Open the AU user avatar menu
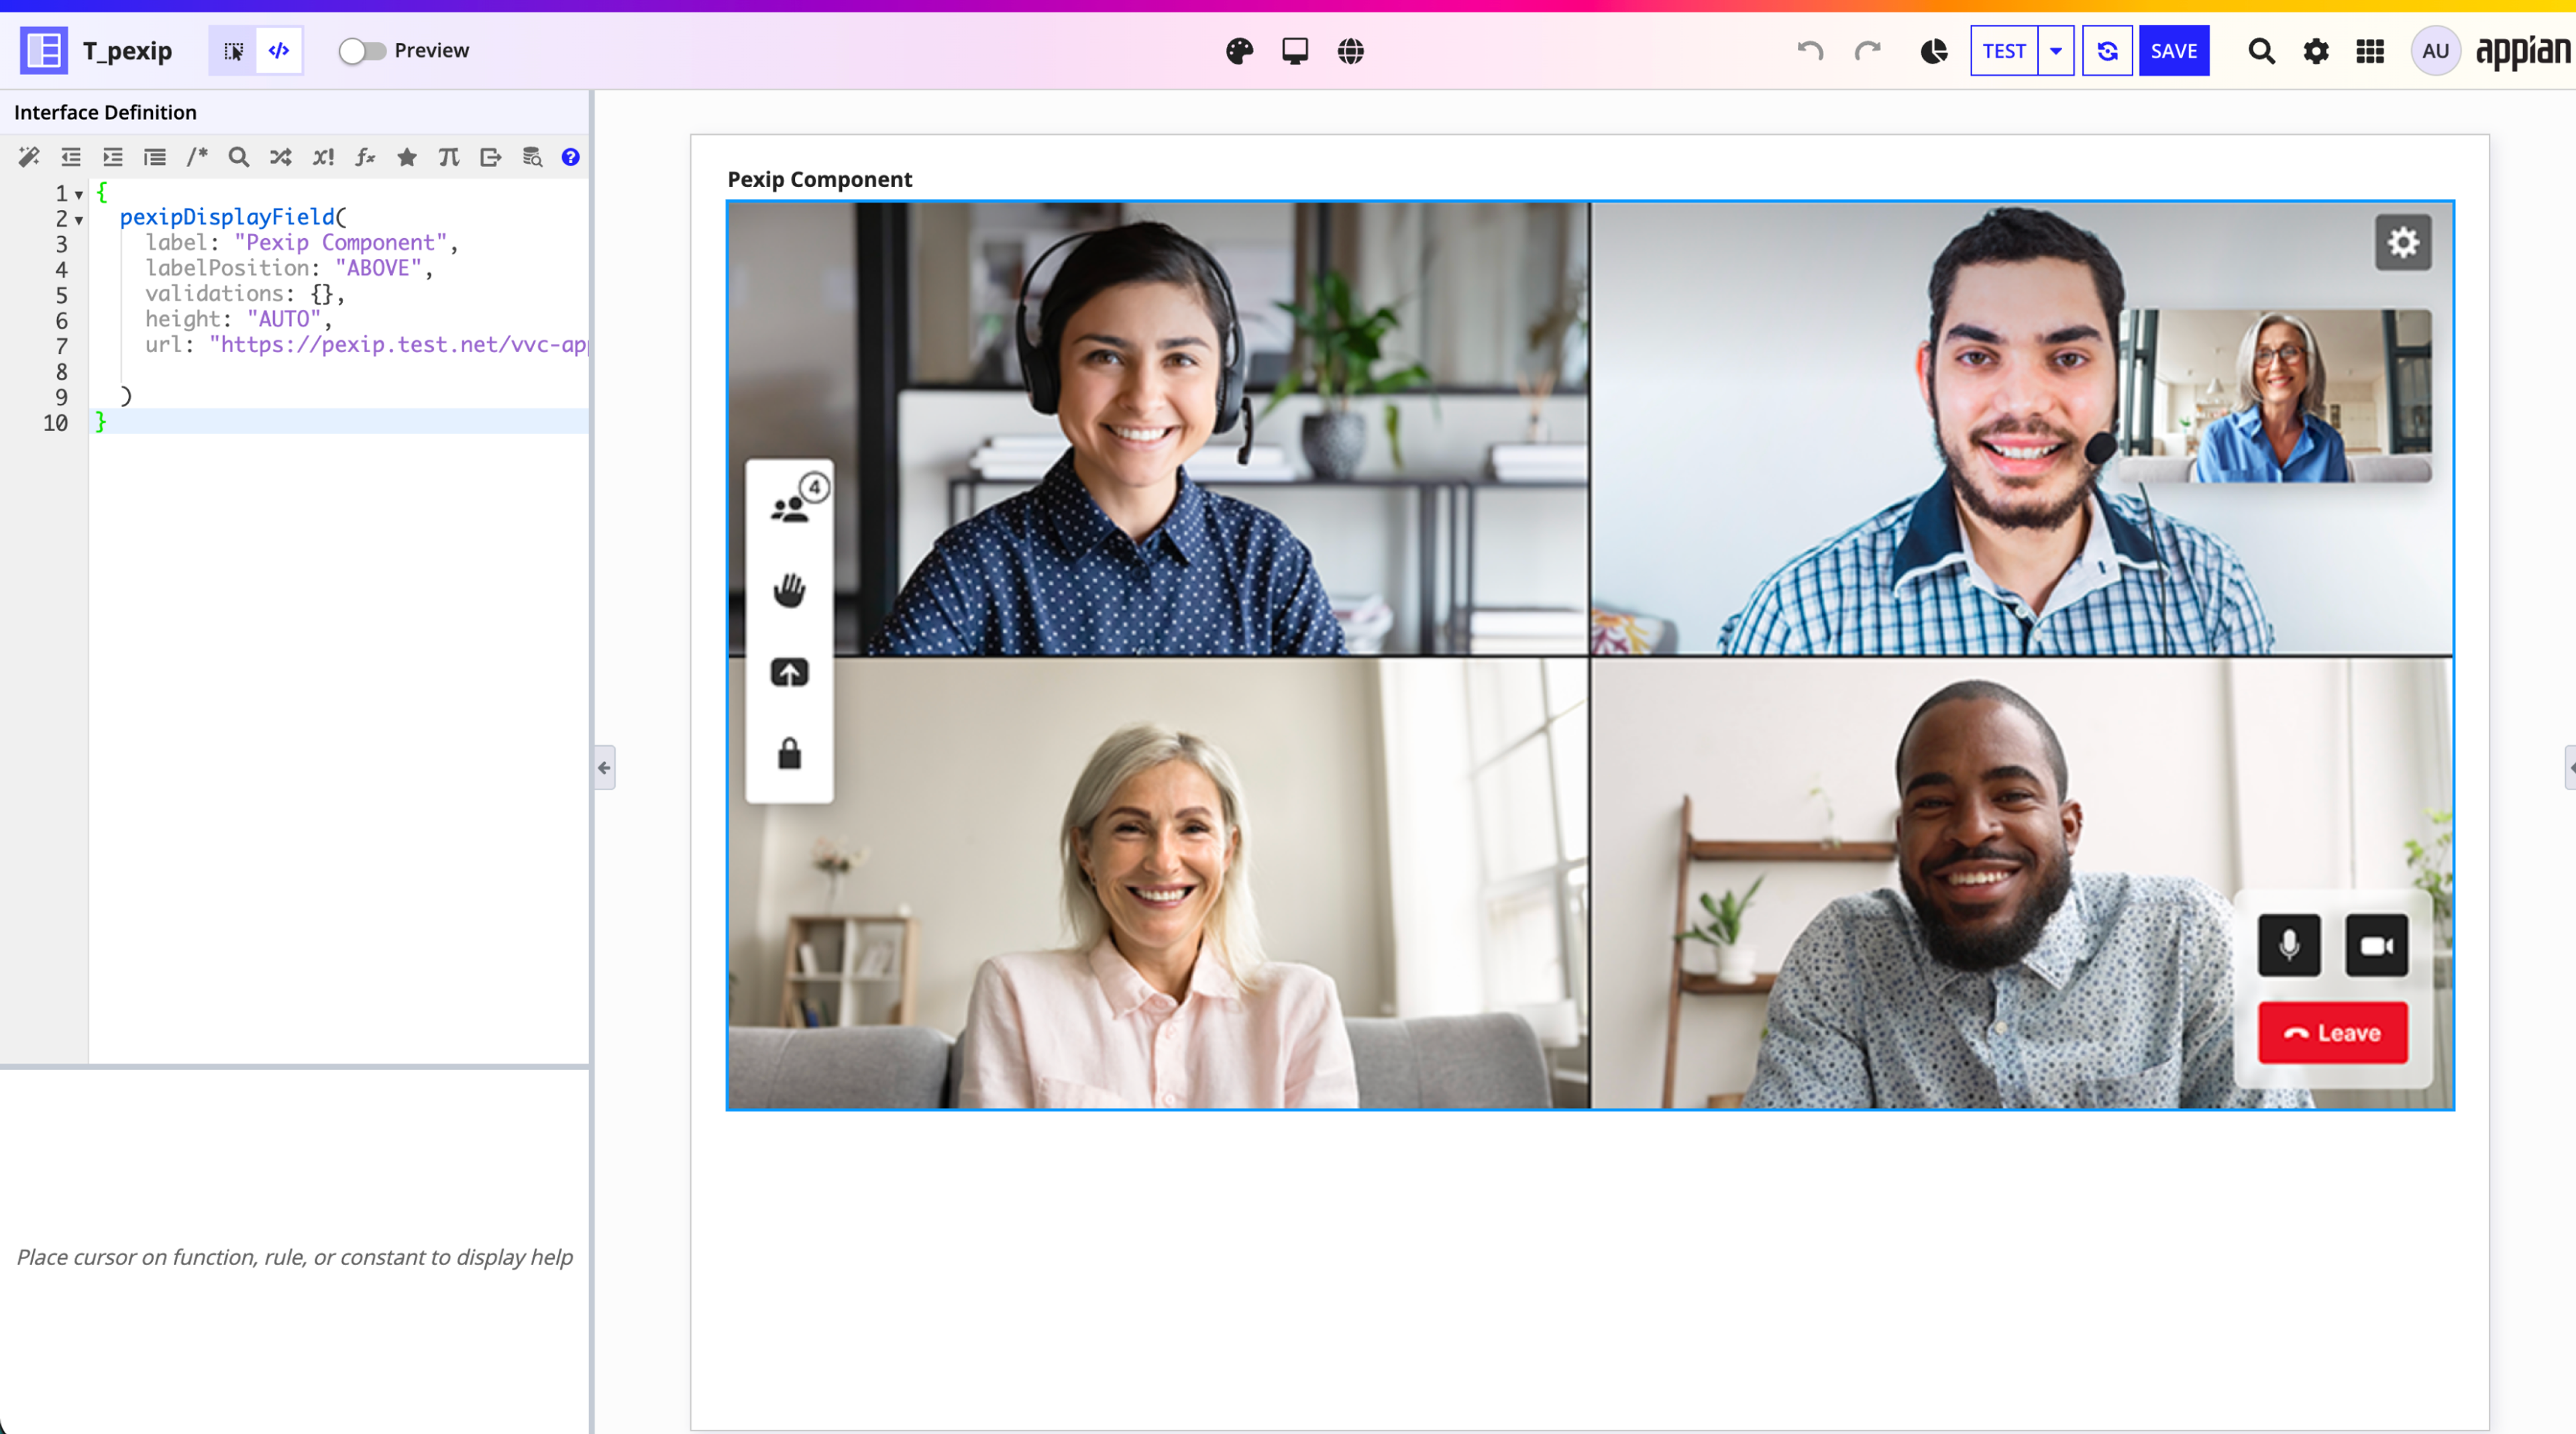Viewport: 2576px width, 1434px height. [x=2436, y=51]
